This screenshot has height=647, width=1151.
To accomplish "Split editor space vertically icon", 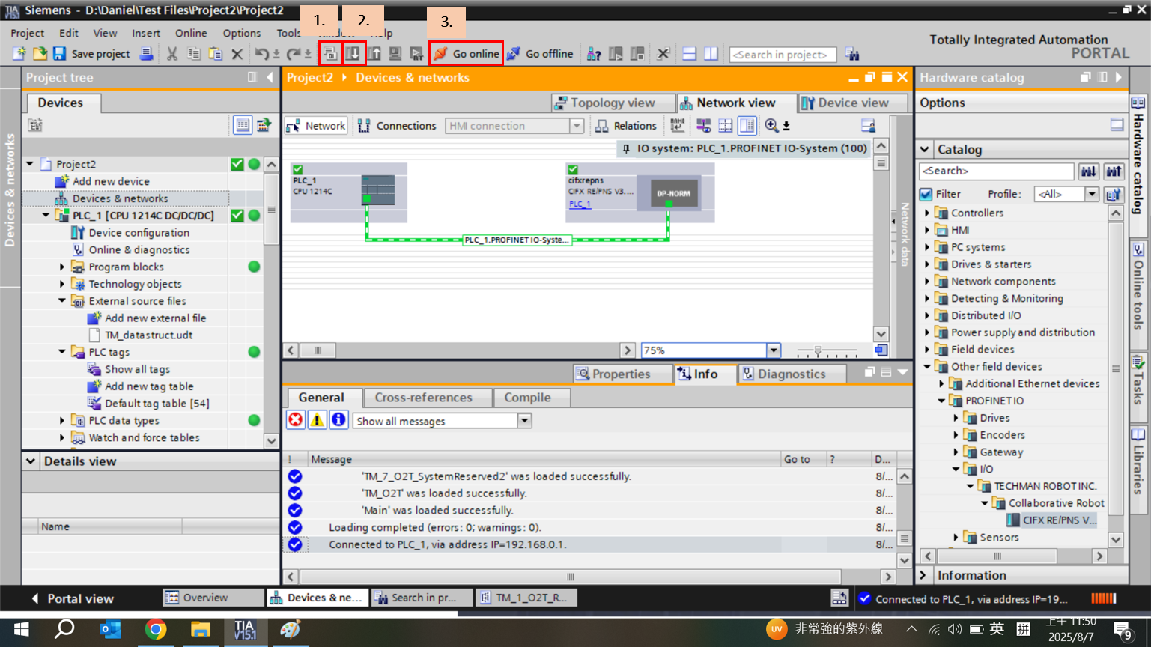I will point(711,54).
